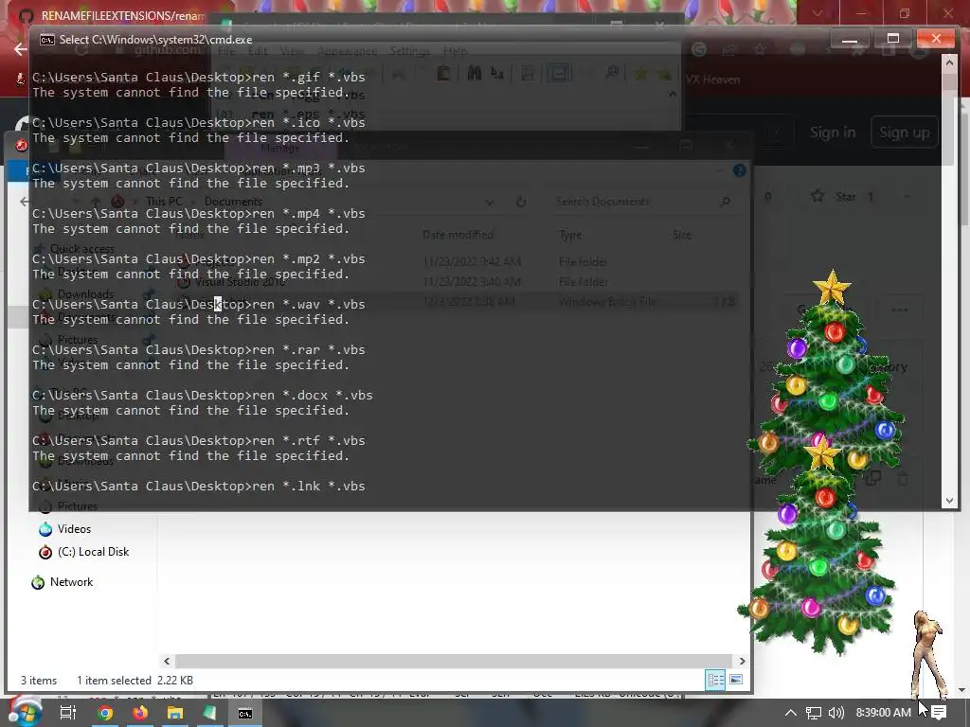Select (C:) Local Disk in Explorer
This screenshot has height=727, width=970.
pyautogui.click(x=93, y=552)
